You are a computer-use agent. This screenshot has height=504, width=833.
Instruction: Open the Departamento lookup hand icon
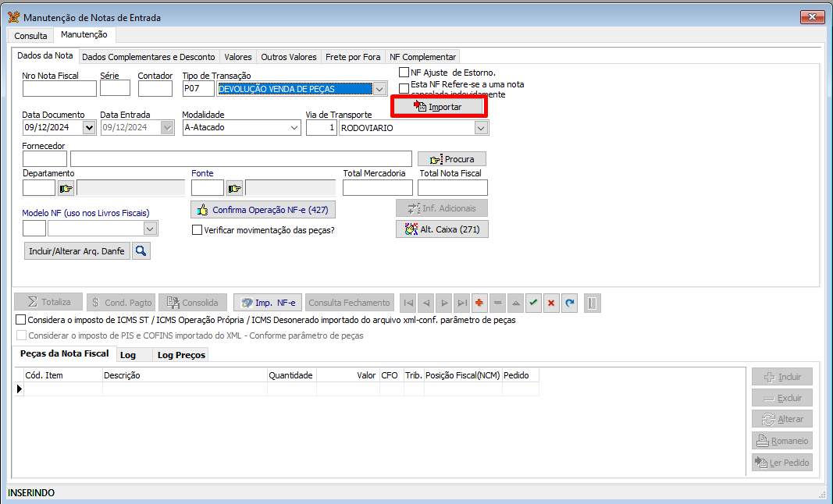[x=66, y=188]
